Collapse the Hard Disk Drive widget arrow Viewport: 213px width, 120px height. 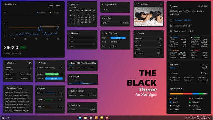103,33
